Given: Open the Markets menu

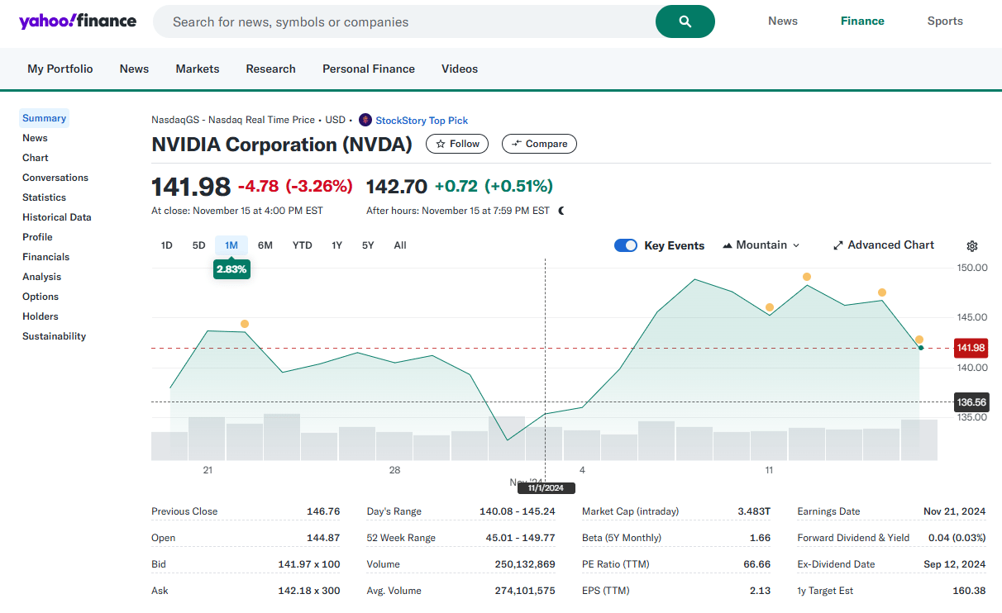Looking at the screenshot, I should 198,69.
